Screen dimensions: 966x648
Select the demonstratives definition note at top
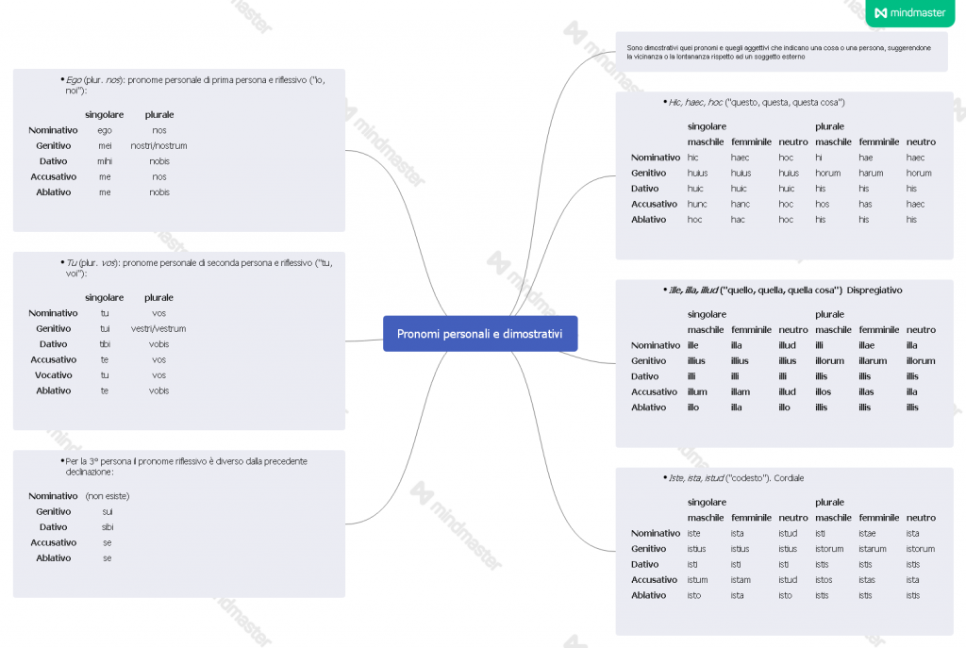tap(778, 52)
